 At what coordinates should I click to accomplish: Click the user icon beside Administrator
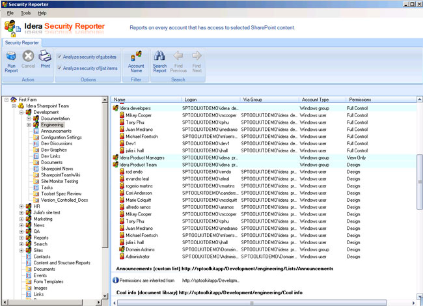[x=122, y=257]
